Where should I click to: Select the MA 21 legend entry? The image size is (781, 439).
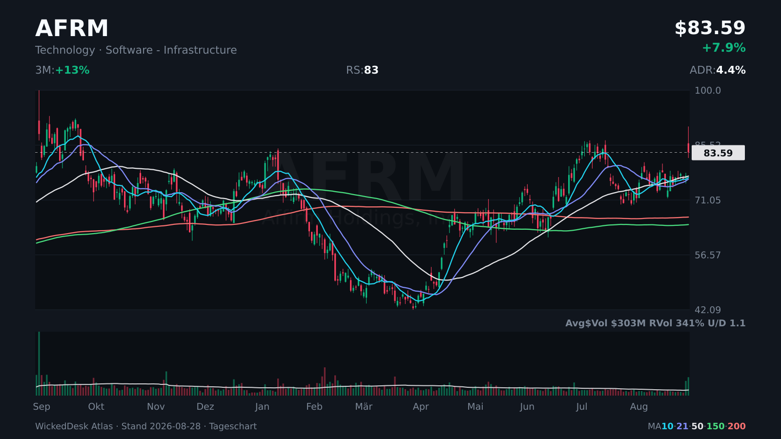click(682, 426)
